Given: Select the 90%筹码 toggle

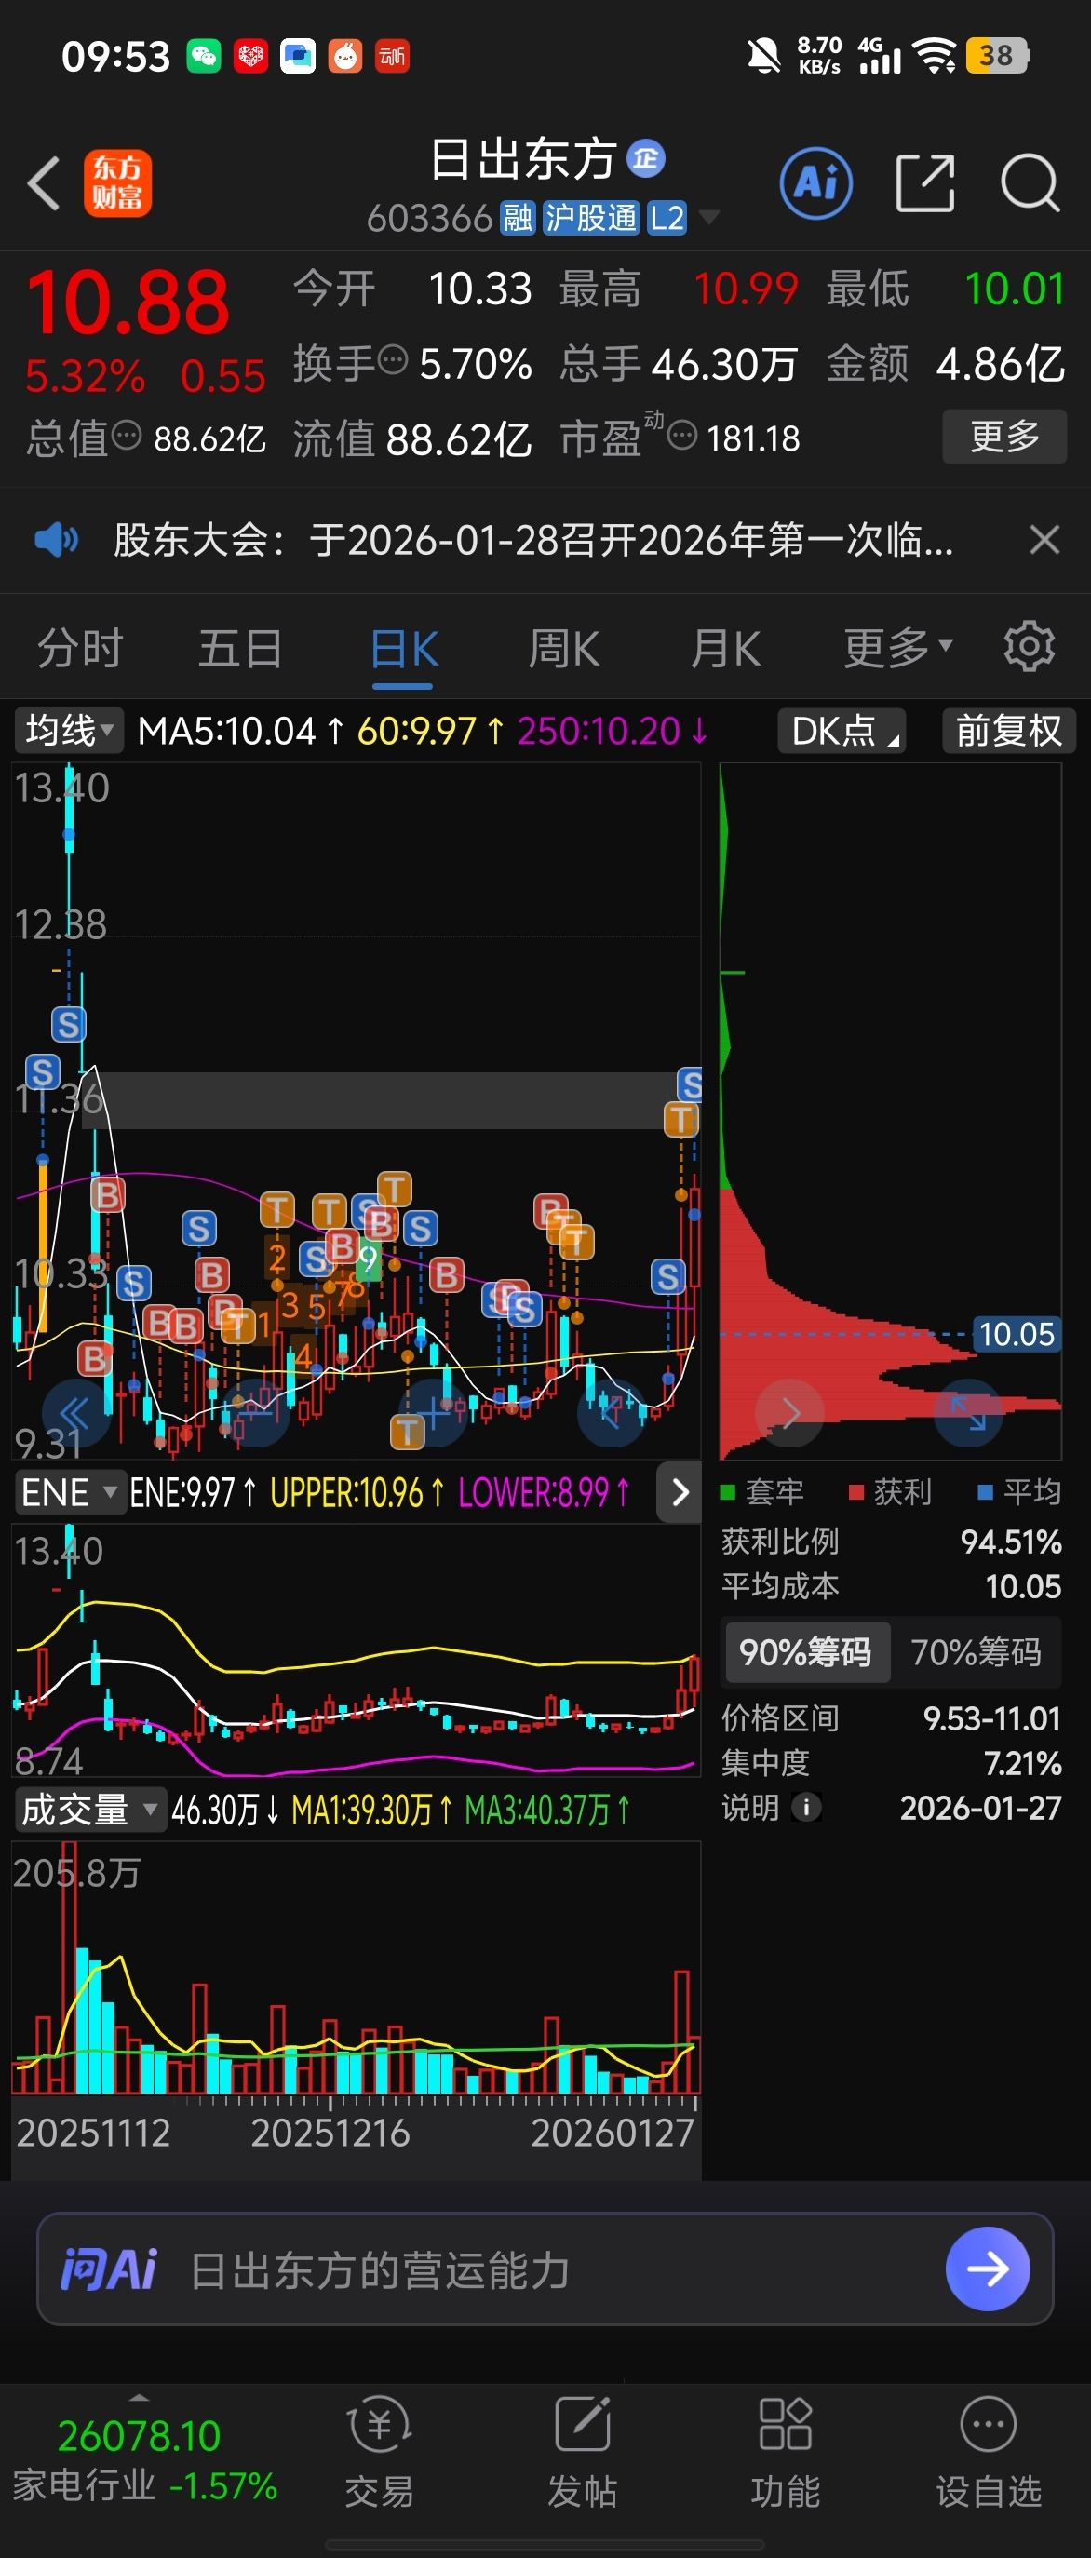Looking at the screenshot, I should click(x=805, y=1652).
